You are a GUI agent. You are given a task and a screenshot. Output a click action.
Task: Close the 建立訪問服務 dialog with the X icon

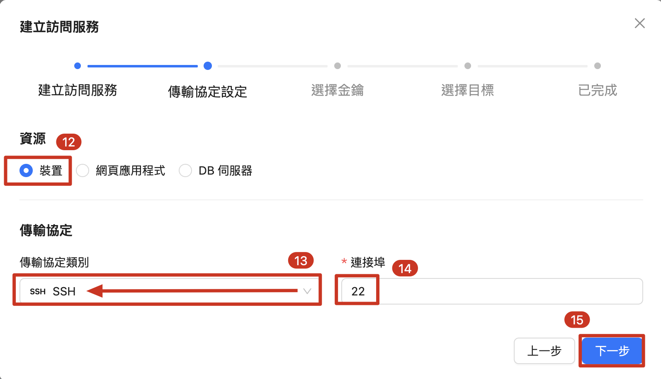(x=639, y=24)
